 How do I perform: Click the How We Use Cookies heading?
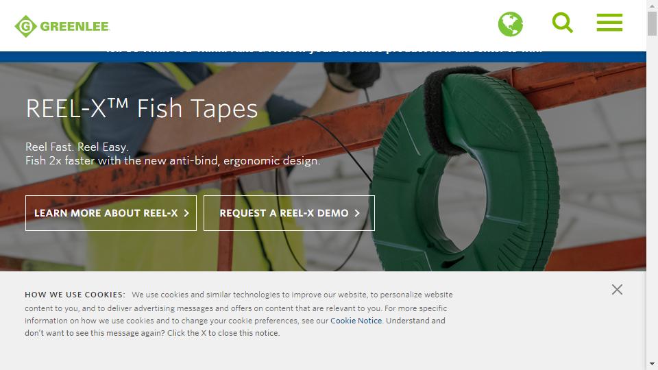(75, 295)
